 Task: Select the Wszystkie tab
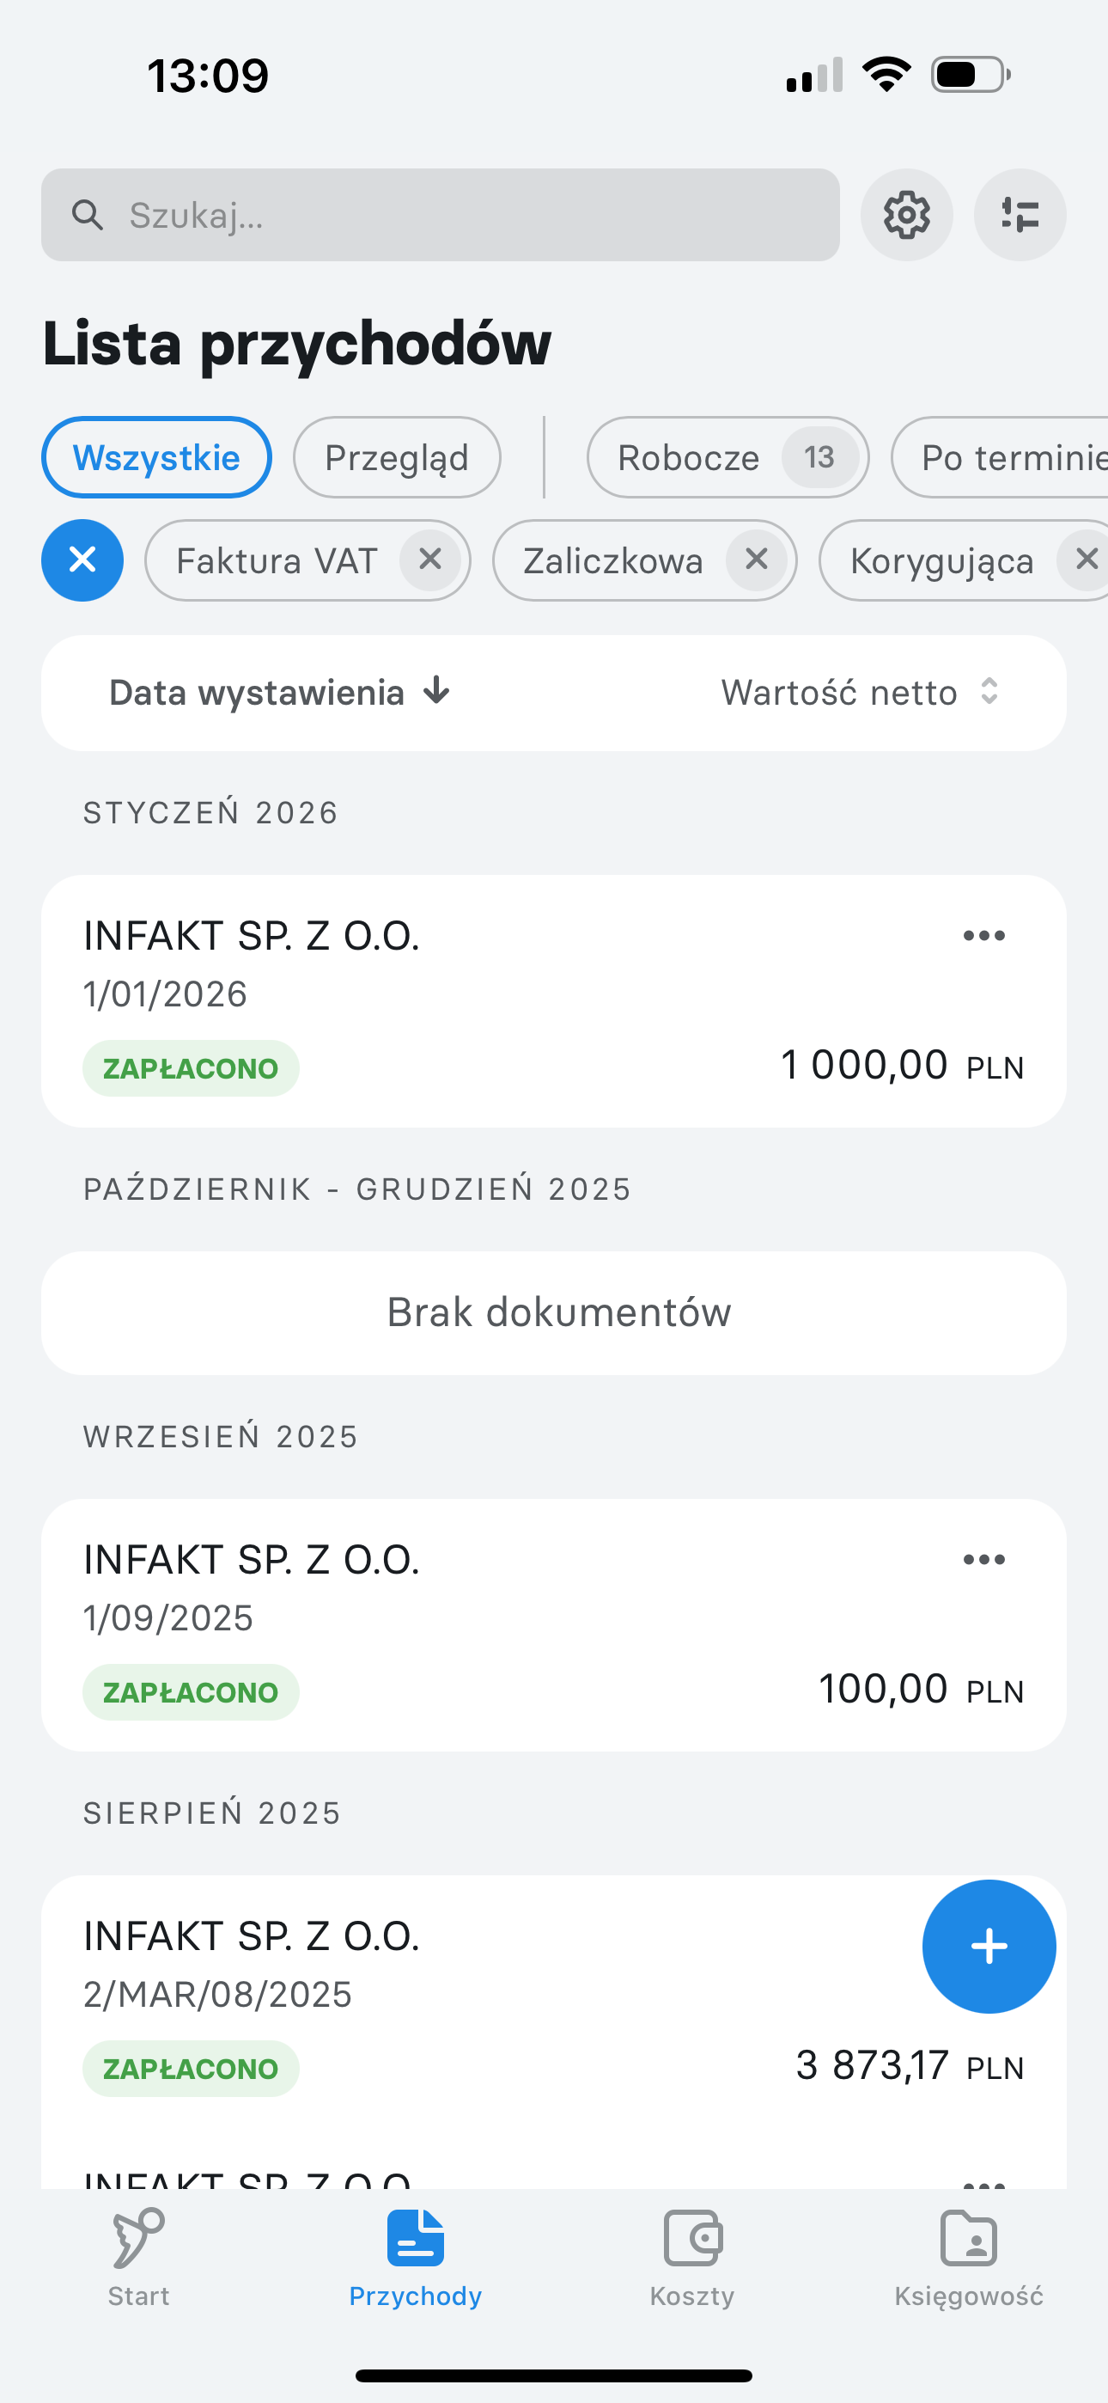click(156, 457)
